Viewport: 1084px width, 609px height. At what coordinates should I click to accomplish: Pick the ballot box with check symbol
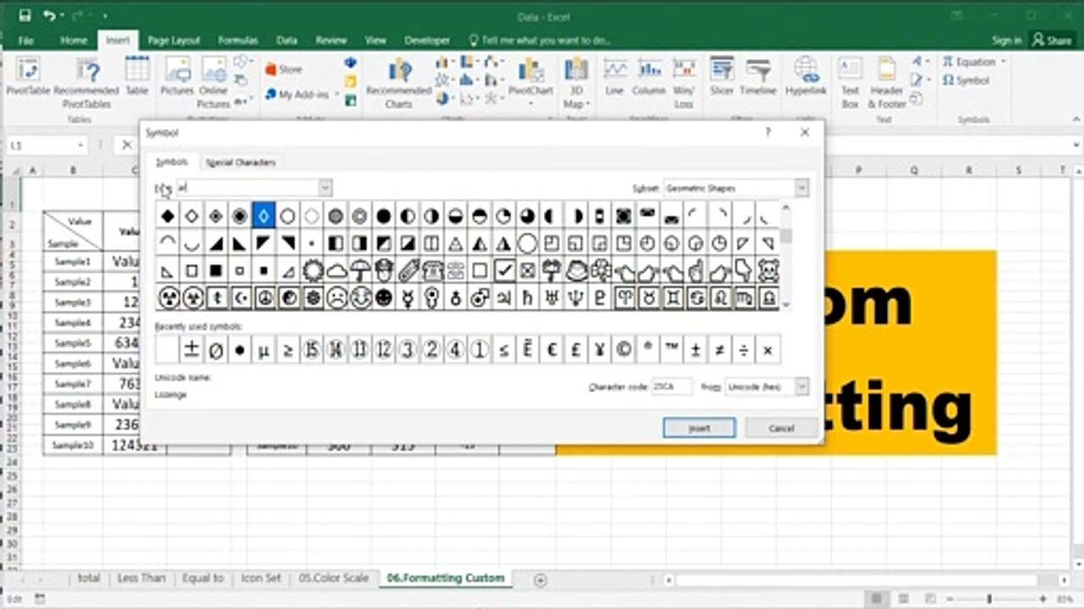[504, 272]
